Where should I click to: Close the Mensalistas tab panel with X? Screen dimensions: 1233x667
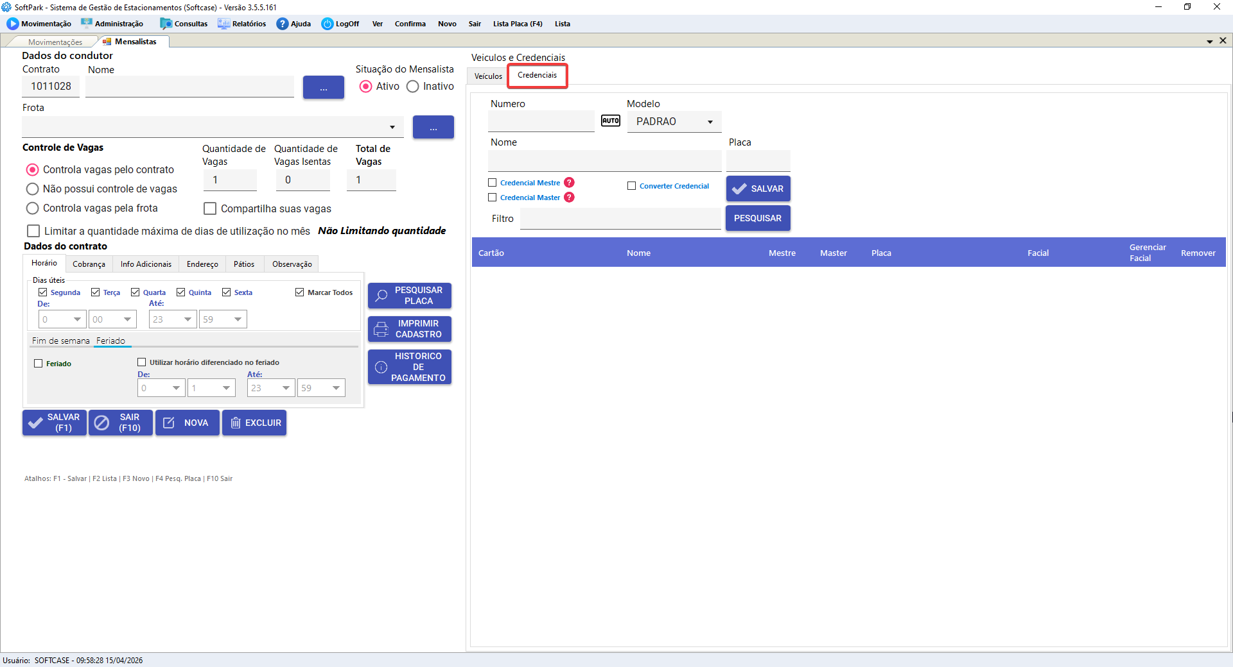(1223, 40)
